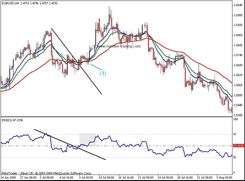The height and width of the screenshot is (181, 245).
Task: Click the 21 Jul 08:00 date label
Action: coord(146,178)
